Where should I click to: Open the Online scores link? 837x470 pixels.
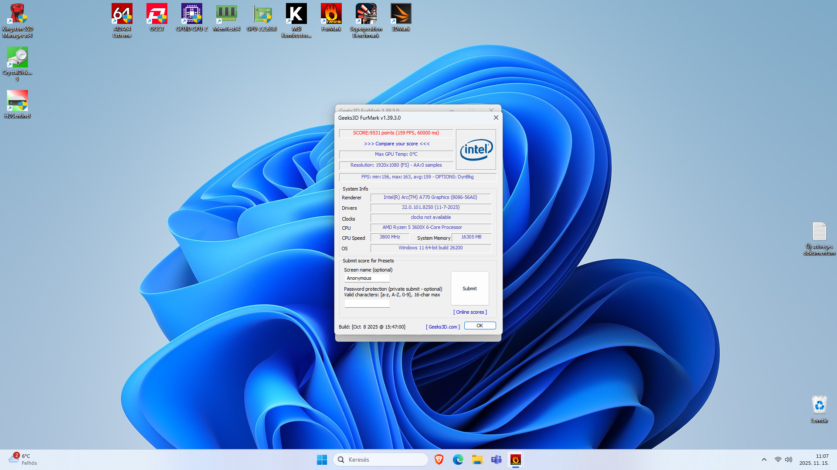click(x=470, y=312)
